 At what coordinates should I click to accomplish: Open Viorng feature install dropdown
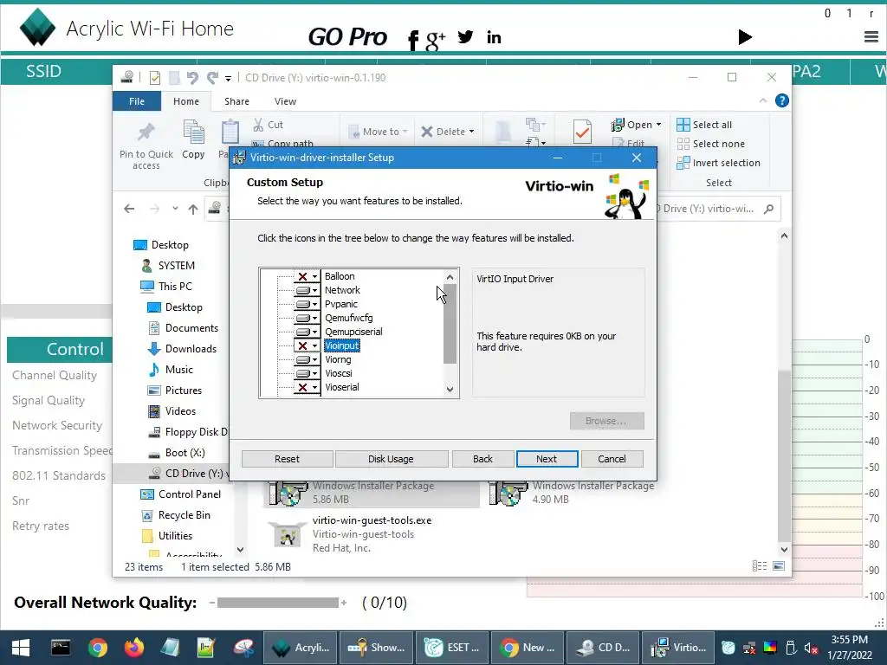coord(307,359)
